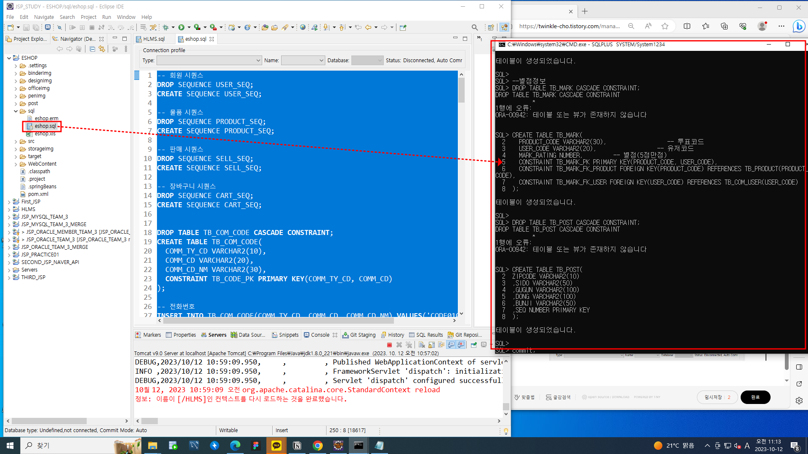Open the web browser globe icon
The image size is (808, 454).
pyautogui.click(x=303, y=27)
